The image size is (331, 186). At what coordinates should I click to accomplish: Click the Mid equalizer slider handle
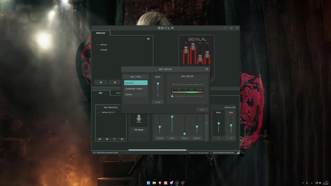click(231, 125)
